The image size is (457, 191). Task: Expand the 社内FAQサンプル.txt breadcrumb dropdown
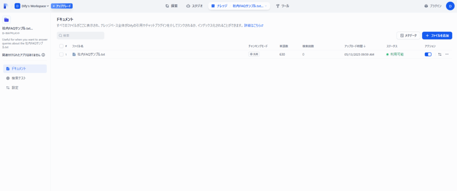pos(250,6)
